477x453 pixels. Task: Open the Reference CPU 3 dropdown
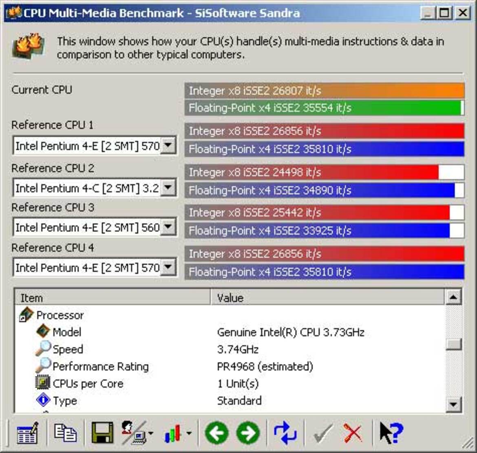(168, 227)
